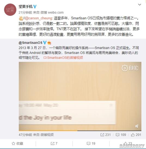The image size is (146, 149).
Task: Click the SmartisanOS verified badge
Action: [x=45, y=42]
